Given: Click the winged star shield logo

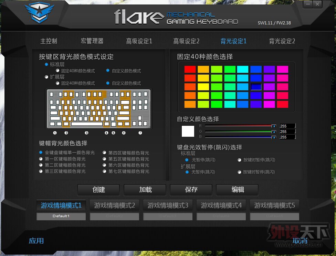Looking at the screenshot, I should click(39, 12).
